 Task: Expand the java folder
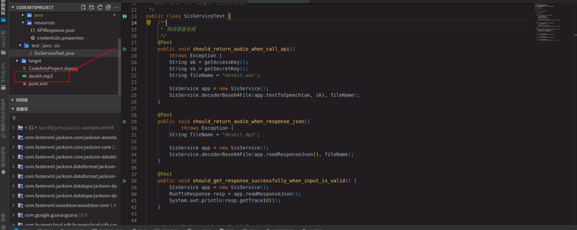[23, 15]
